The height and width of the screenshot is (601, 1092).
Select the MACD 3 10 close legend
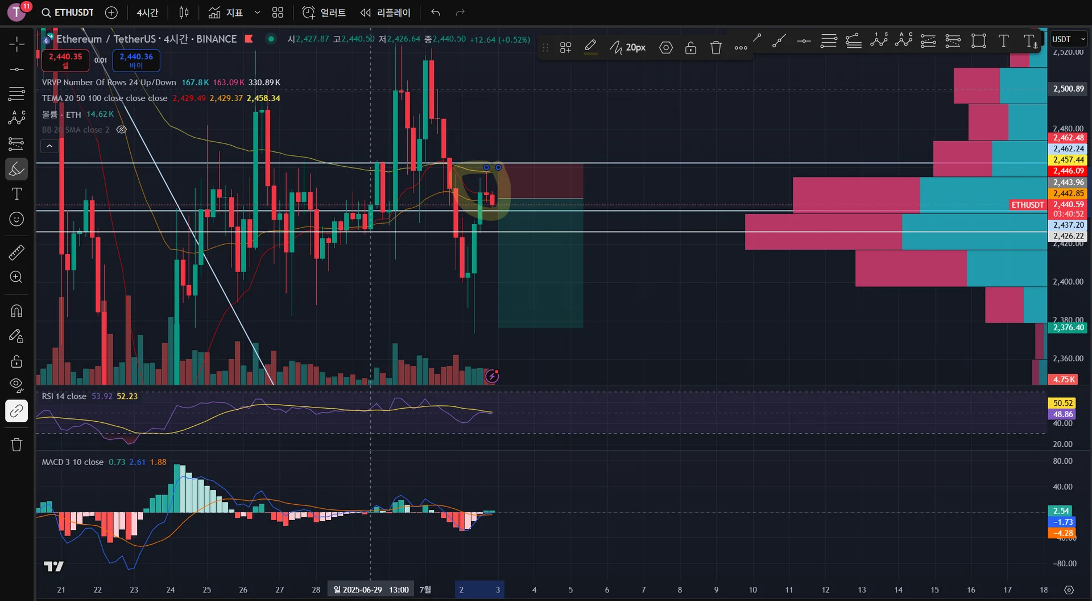pyautogui.click(x=72, y=462)
